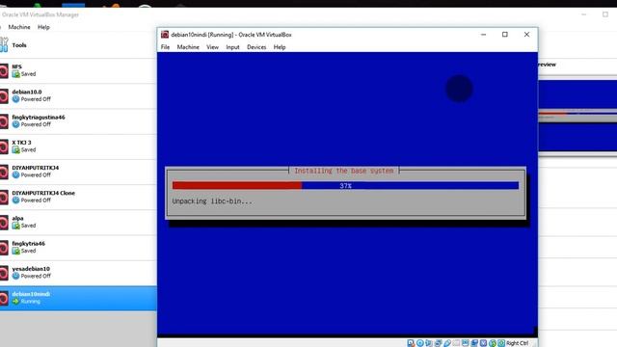Maximize the debian10nindi VM window

pos(505,35)
